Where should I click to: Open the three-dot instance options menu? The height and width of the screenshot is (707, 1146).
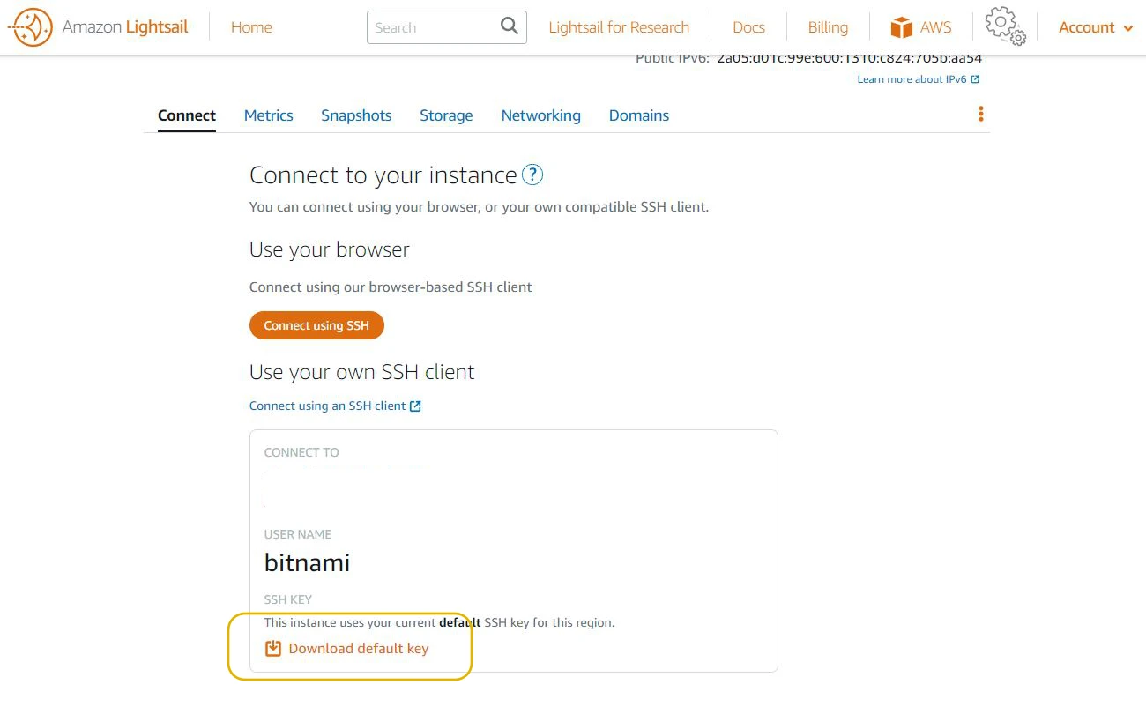[980, 115]
